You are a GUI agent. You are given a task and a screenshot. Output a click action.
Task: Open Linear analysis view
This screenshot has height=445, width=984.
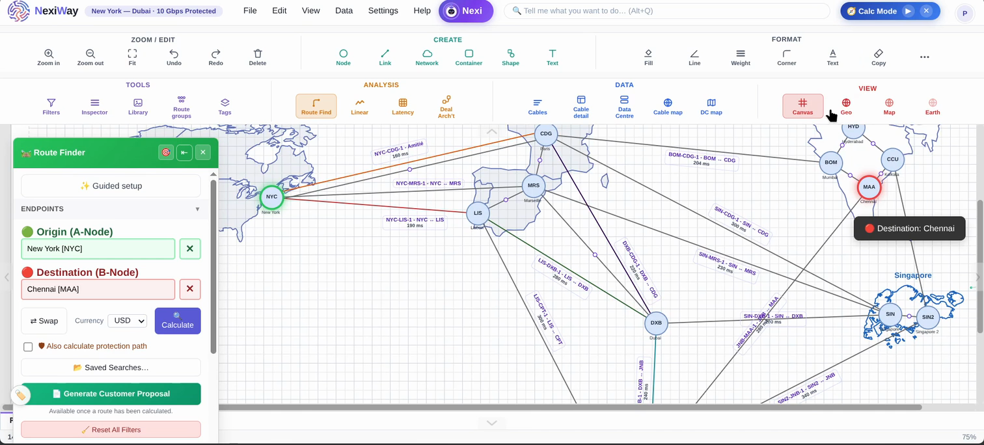point(359,107)
